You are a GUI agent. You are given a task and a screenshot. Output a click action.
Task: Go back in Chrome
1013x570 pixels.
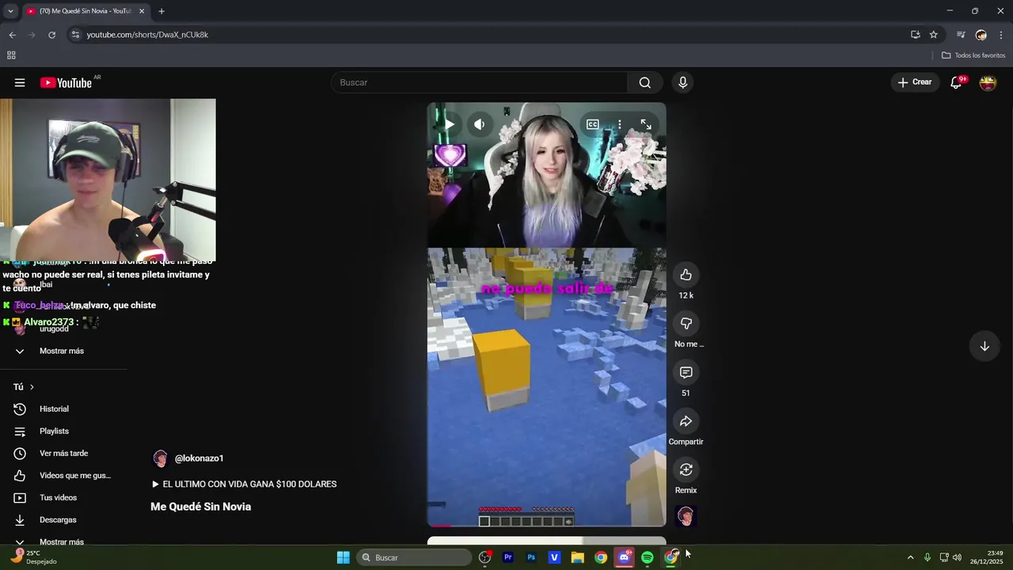coord(12,35)
